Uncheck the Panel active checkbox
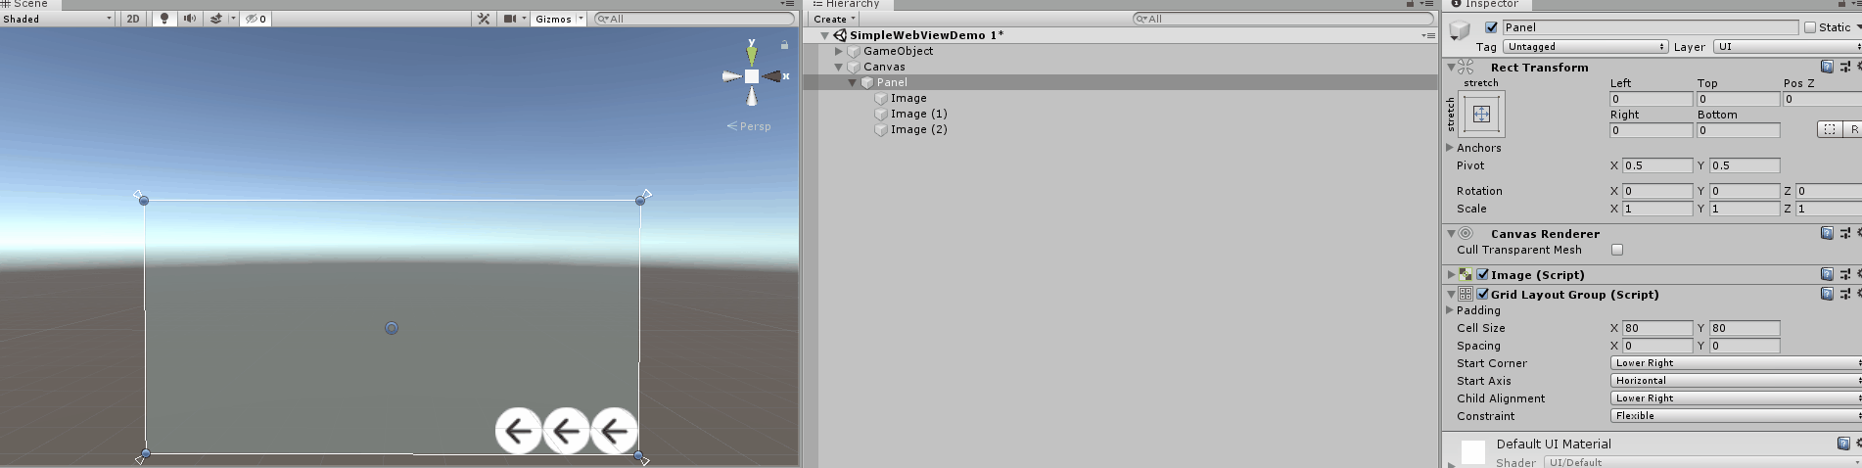The width and height of the screenshot is (1862, 468). (x=1491, y=27)
